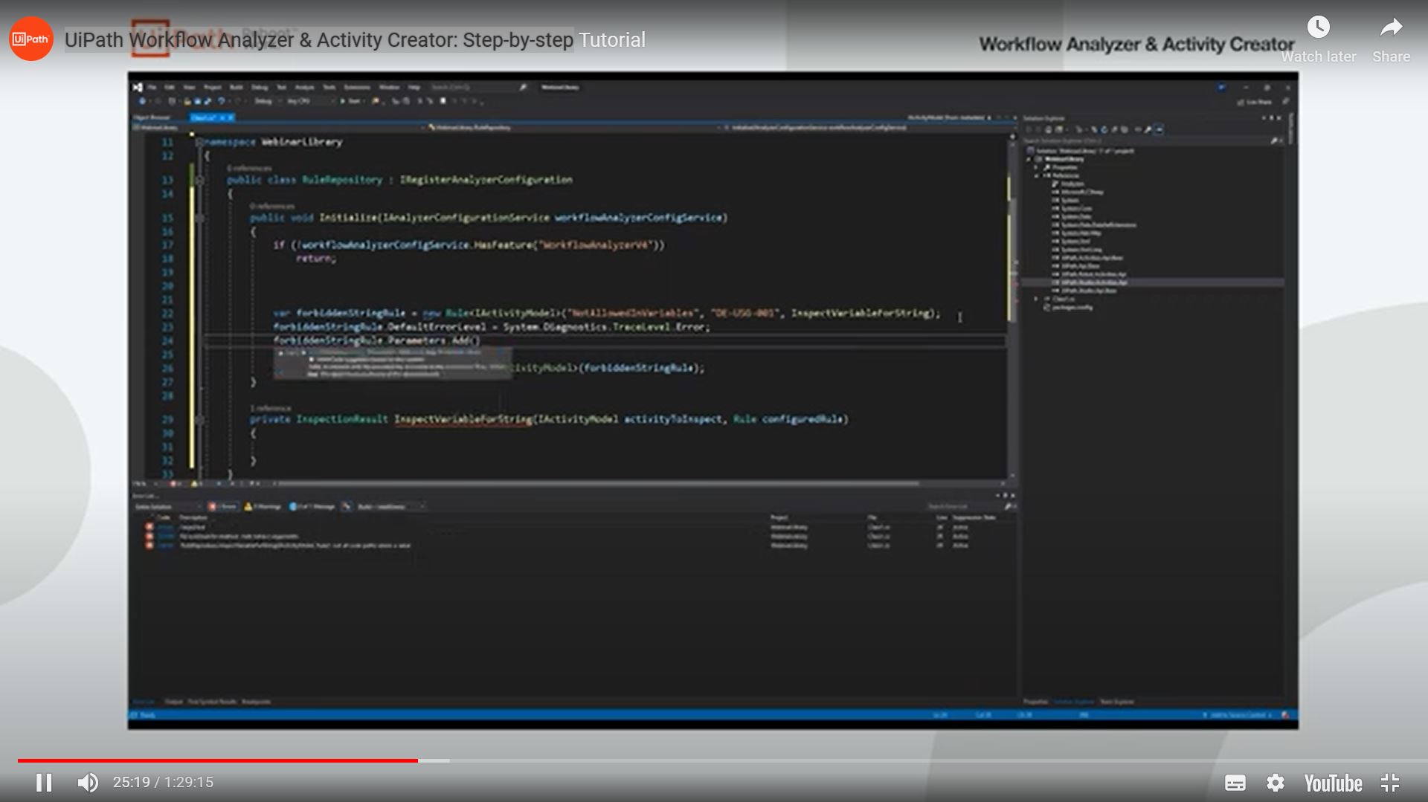The image size is (1428, 802).
Task: Open the Project menu in Visual Studio
Action: (213, 87)
